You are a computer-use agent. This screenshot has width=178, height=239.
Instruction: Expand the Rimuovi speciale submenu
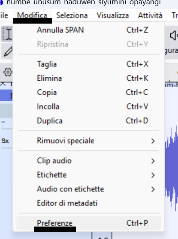tap(89, 141)
